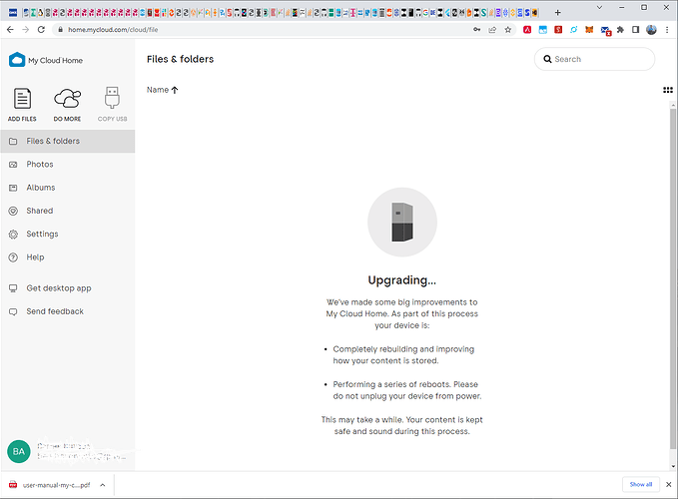Image resolution: width=678 pixels, height=499 pixels.
Task: Click the My Cloud Home logo
Action: [x=45, y=60]
